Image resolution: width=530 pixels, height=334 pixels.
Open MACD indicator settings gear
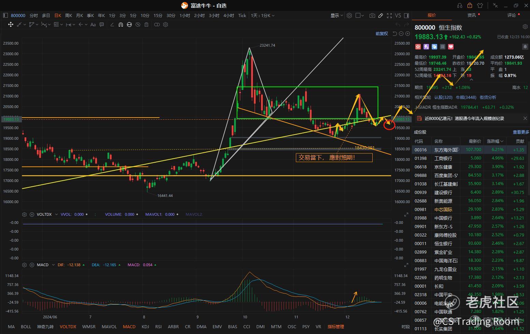(x=24, y=265)
